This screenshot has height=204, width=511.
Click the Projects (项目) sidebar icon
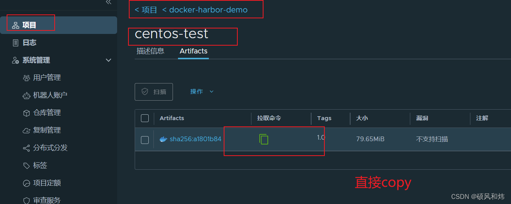point(16,25)
